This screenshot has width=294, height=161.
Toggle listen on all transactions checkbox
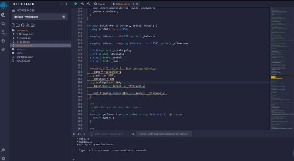[x=91, y=134]
